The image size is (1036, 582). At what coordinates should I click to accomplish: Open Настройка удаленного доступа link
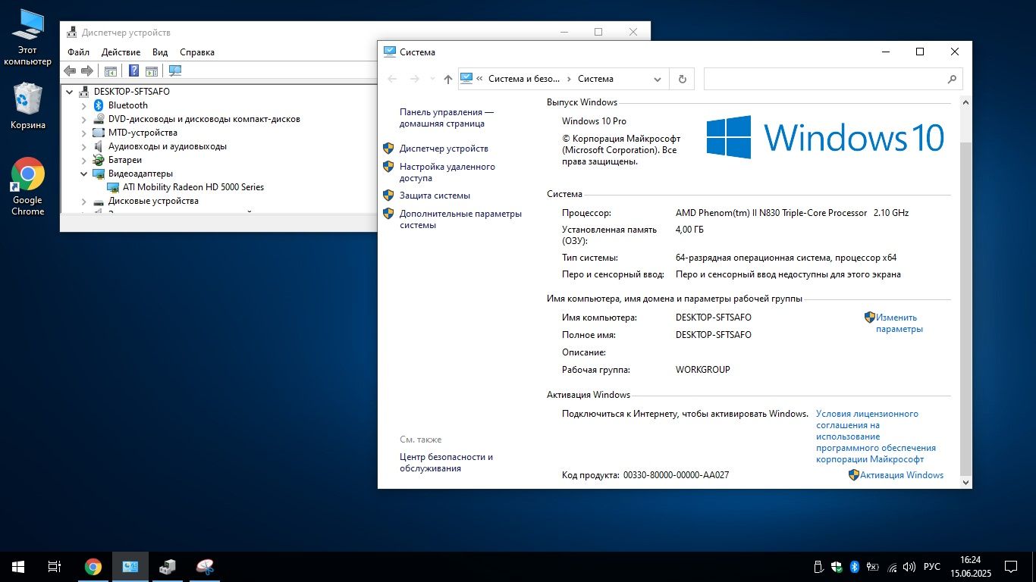[447, 172]
